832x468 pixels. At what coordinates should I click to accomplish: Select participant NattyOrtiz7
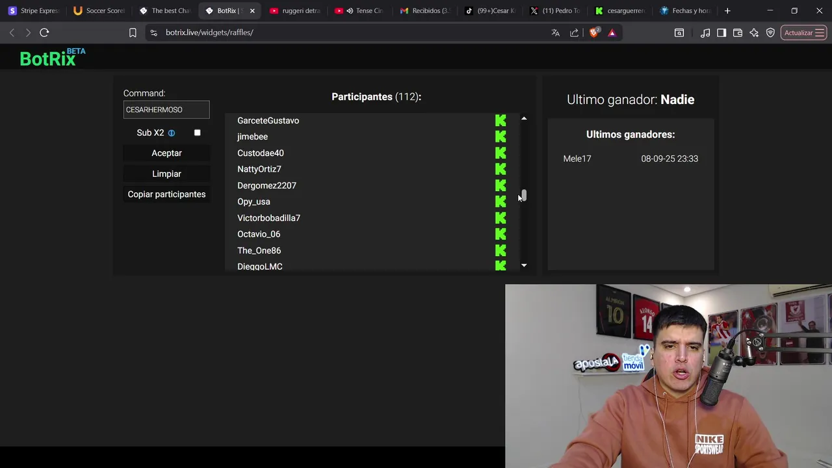click(259, 169)
